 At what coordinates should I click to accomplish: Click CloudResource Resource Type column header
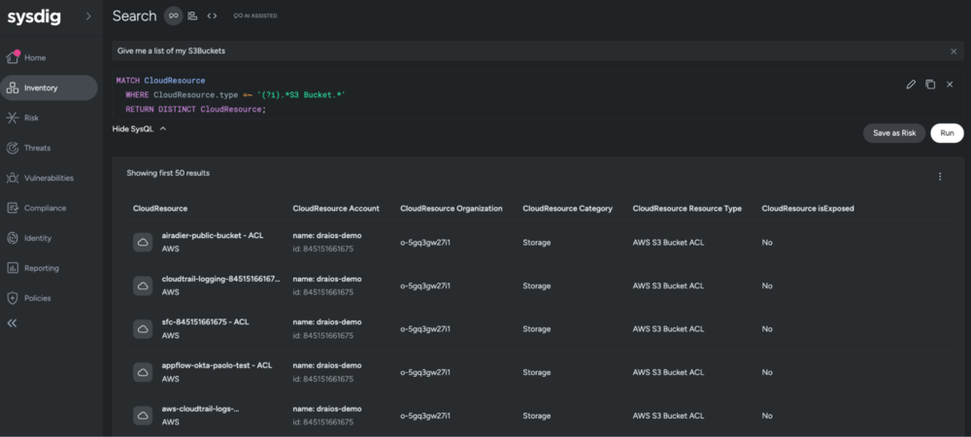point(687,209)
